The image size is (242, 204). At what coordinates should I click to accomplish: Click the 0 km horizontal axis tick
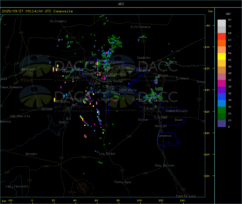32,200
